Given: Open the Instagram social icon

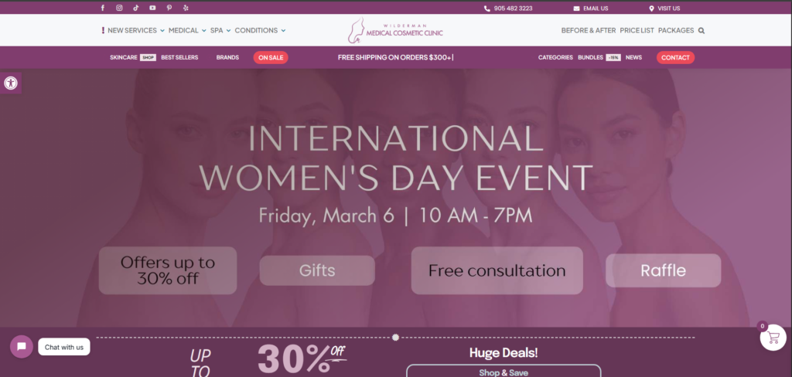Looking at the screenshot, I should pyautogui.click(x=119, y=8).
